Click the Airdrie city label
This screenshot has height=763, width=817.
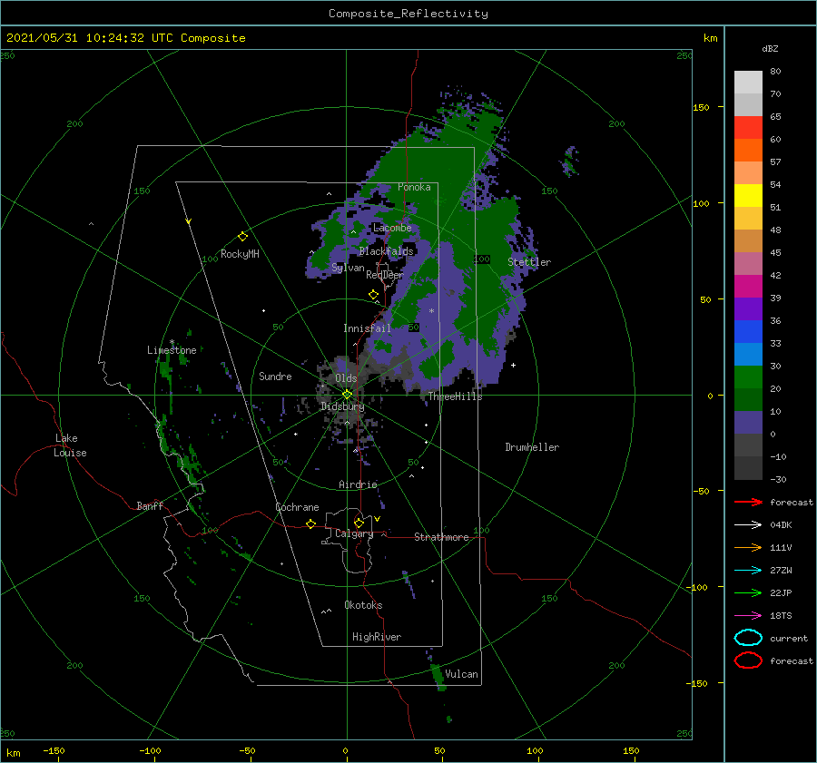(x=358, y=484)
